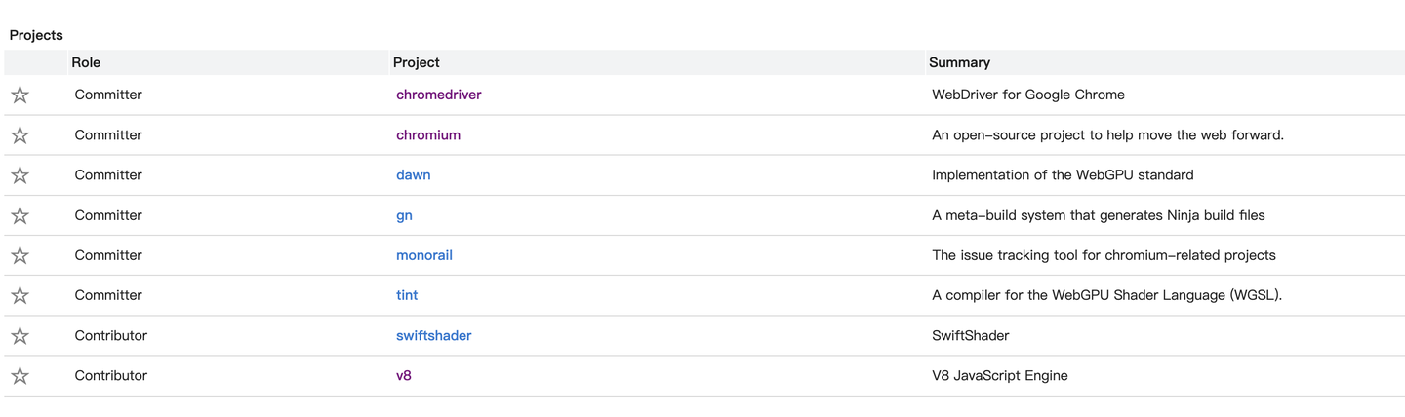
Task: Star the v8 project
Action: click(20, 376)
